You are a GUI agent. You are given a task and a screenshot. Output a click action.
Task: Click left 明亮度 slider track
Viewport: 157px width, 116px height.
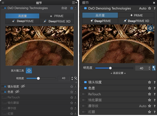click(x=41, y=78)
